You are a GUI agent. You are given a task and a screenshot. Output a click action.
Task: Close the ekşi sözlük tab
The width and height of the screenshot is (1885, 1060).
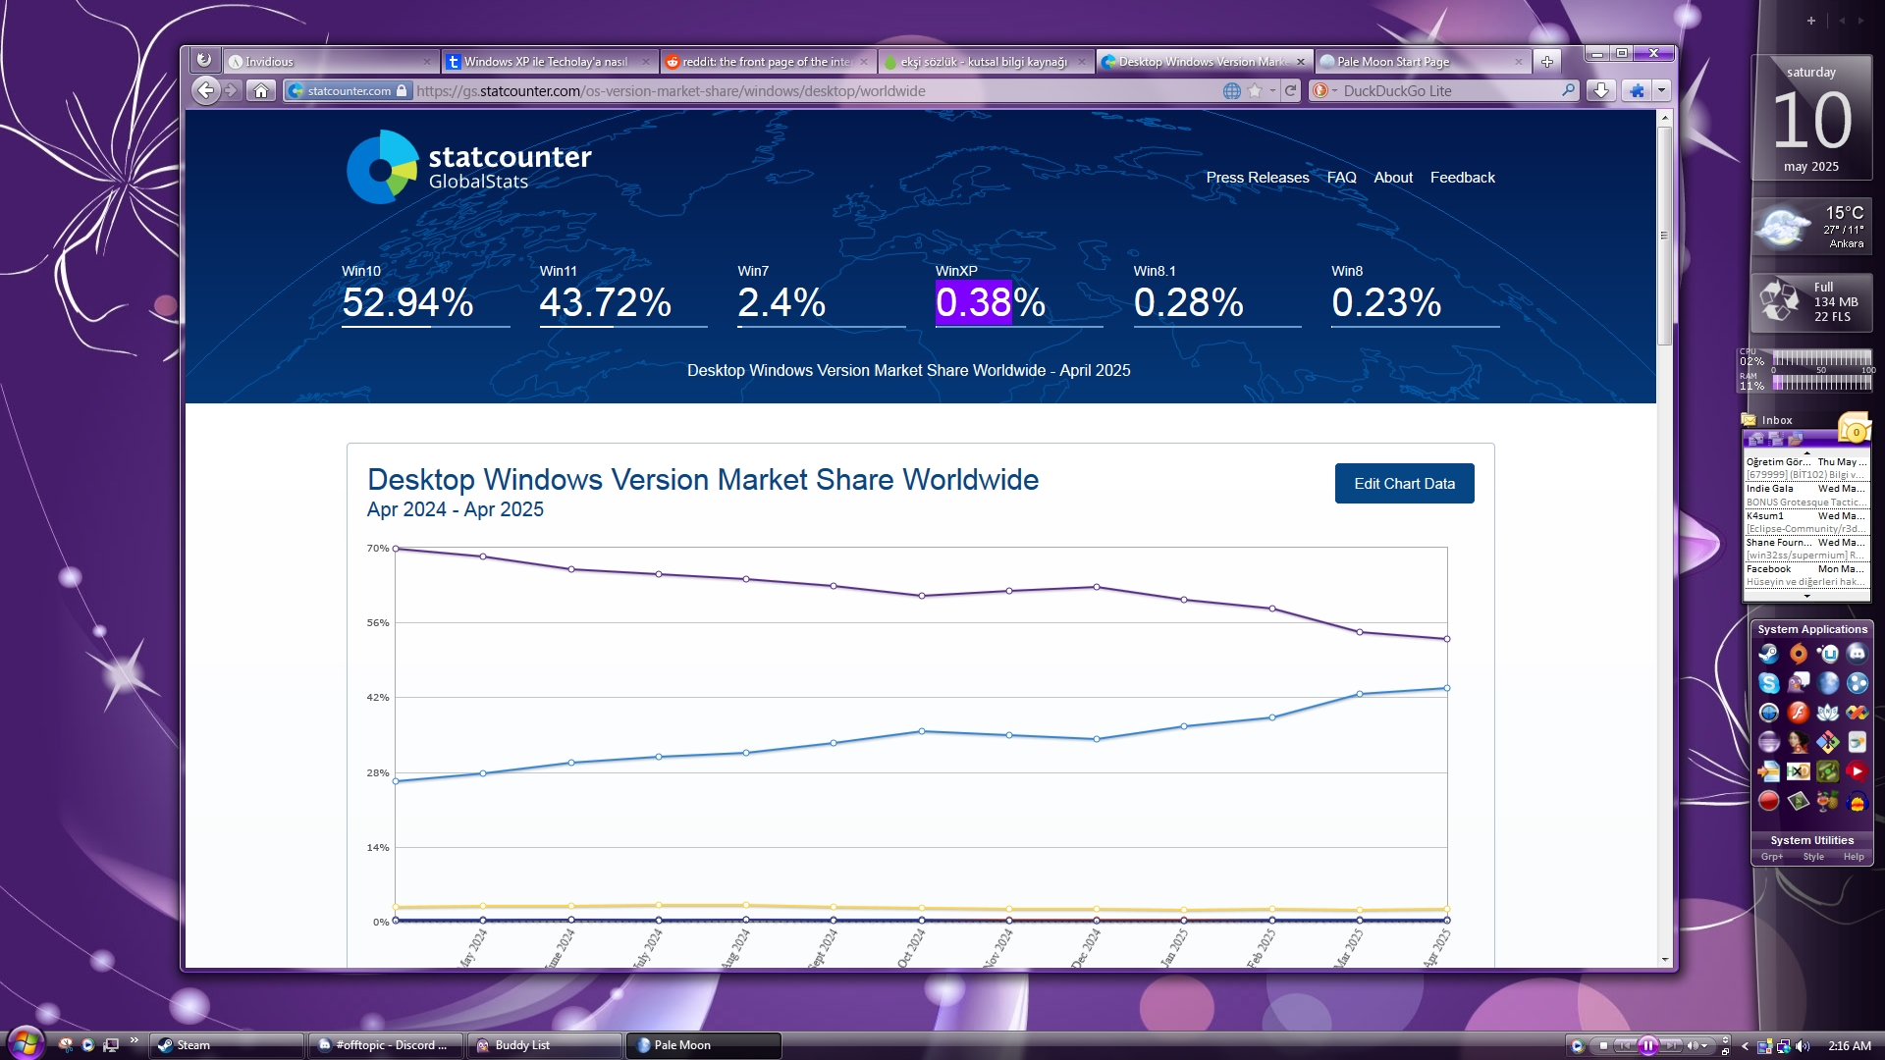tap(1082, 62)
